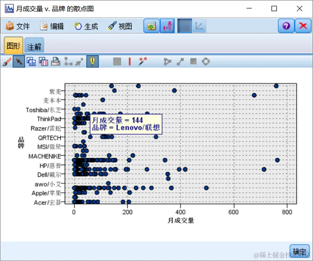Click the MACHENIKE axis label

[45, 156]
